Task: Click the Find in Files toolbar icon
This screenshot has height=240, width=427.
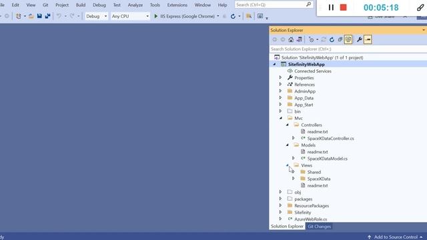Action: click(249, 16)
